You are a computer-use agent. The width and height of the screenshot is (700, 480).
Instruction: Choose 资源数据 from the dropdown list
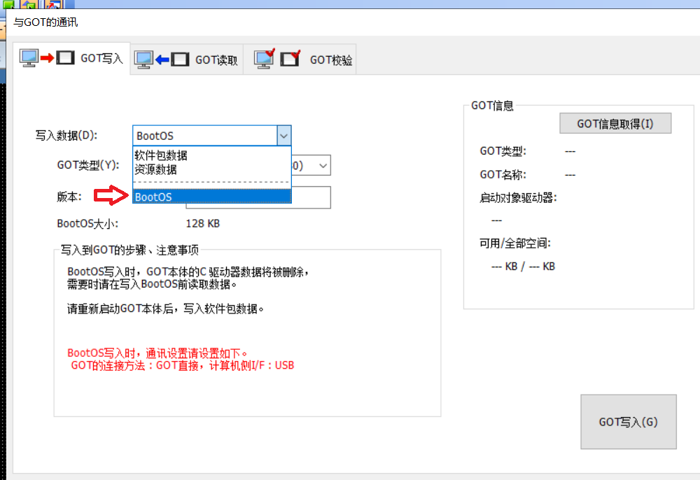coord(155,169)
